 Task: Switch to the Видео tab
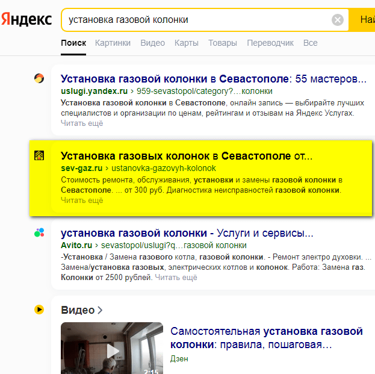pos(152,43)
